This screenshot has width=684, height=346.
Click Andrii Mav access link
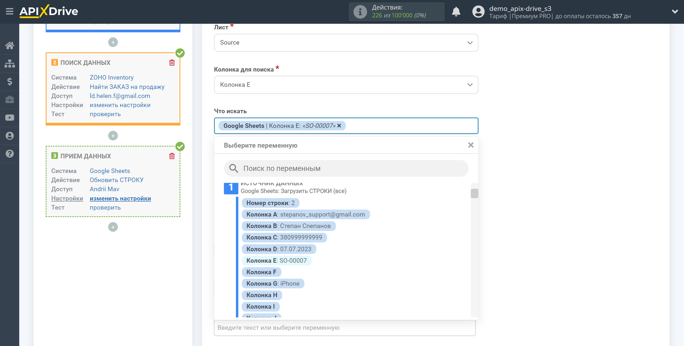pos(104,189)
